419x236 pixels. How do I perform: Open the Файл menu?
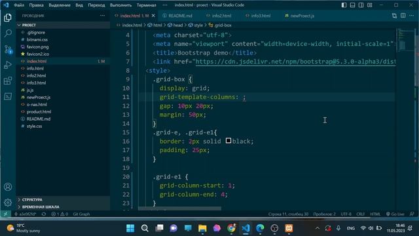[x=19, y=5]
